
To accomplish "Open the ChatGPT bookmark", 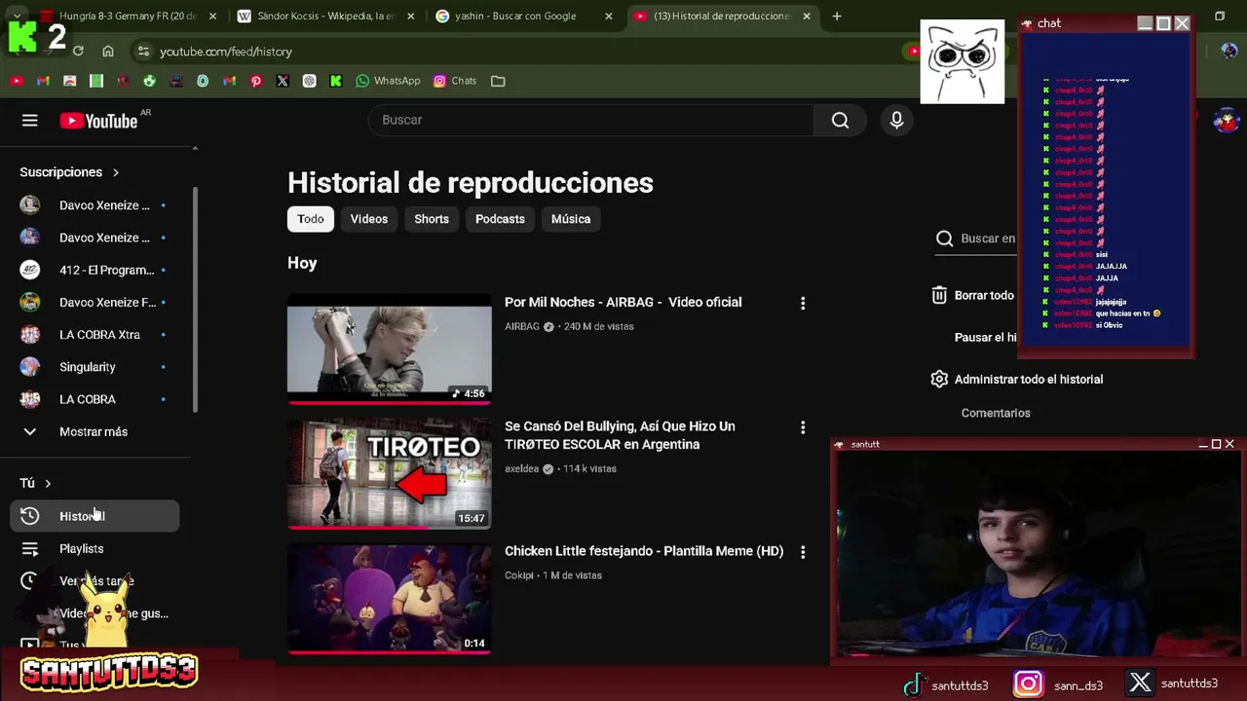I will [x=309, y=81].
